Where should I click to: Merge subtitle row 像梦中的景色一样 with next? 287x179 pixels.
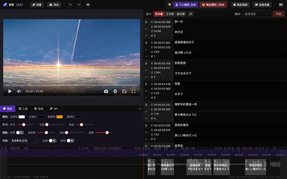tap(146, 112)
